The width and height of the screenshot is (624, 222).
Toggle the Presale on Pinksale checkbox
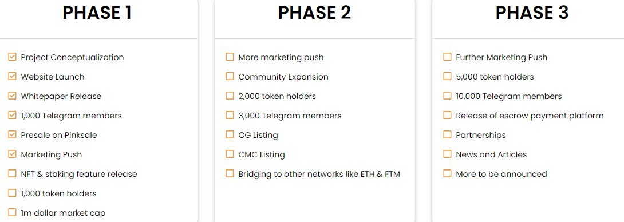pyautogui.click(x=13, y=135)
